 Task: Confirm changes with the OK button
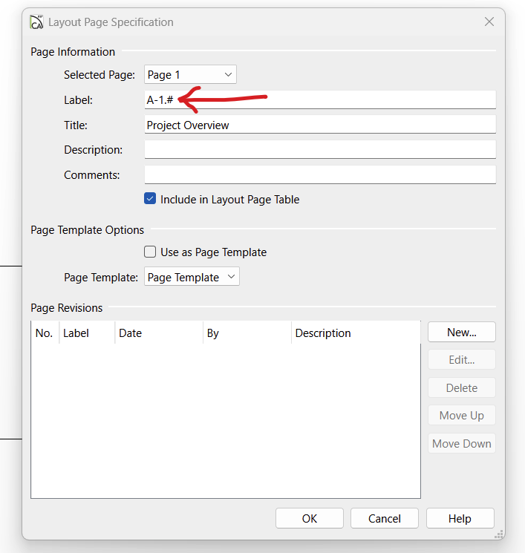tap(310, 518)
